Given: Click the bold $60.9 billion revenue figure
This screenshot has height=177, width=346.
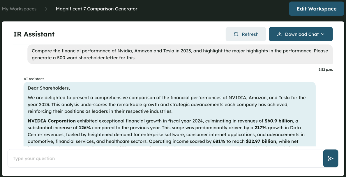Looking at the screenshot, I should coord(279,121).
